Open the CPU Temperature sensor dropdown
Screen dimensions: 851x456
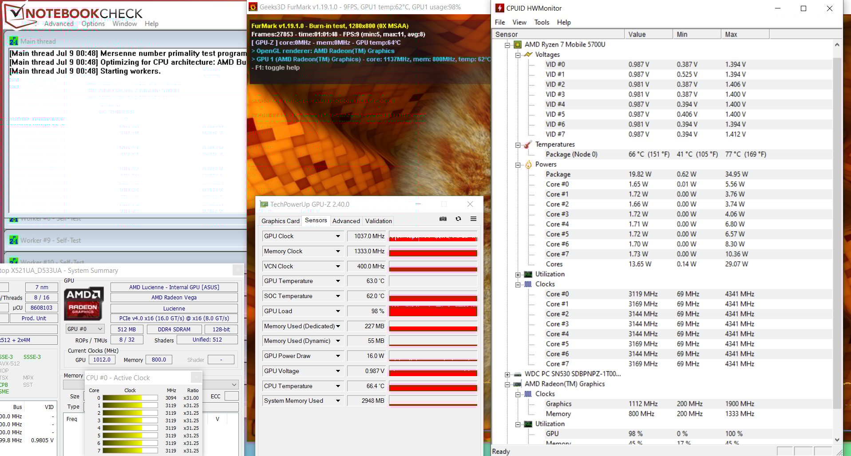[x=338, y=386]
